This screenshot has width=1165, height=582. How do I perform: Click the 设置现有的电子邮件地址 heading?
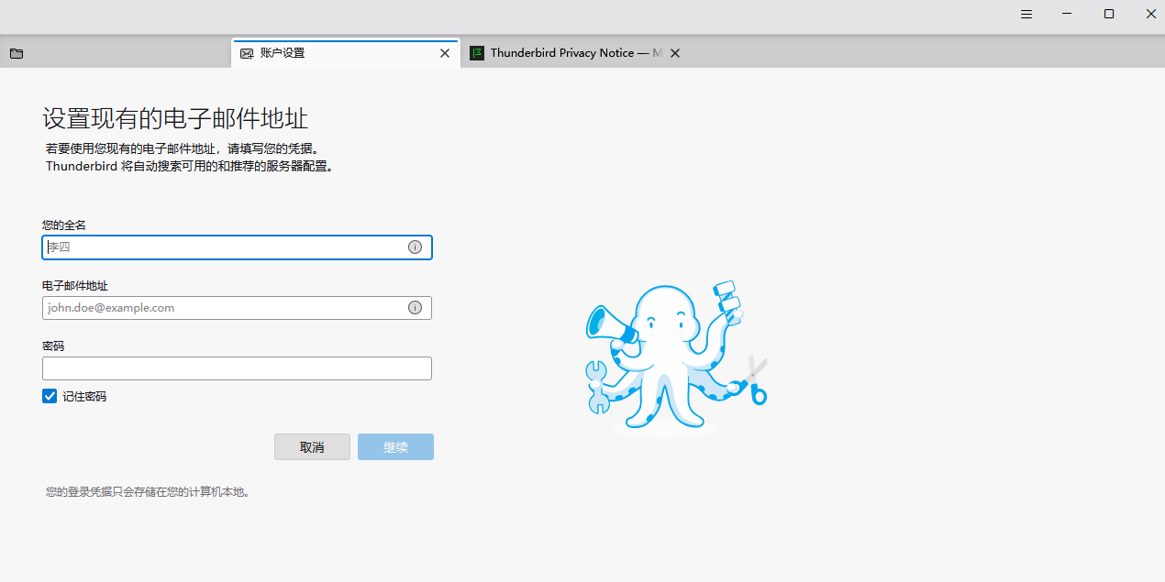(x=175, y=118)
